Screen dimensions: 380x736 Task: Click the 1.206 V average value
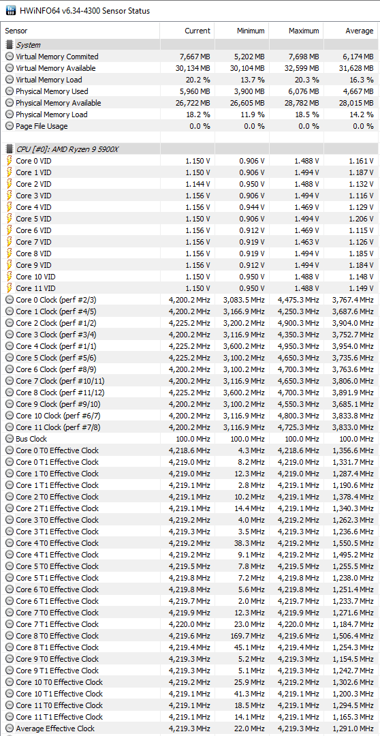(361, 219)
